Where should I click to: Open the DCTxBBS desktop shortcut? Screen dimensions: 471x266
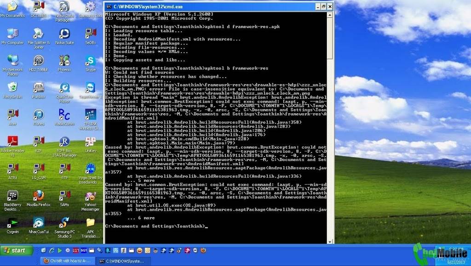(x=39, y=9)
